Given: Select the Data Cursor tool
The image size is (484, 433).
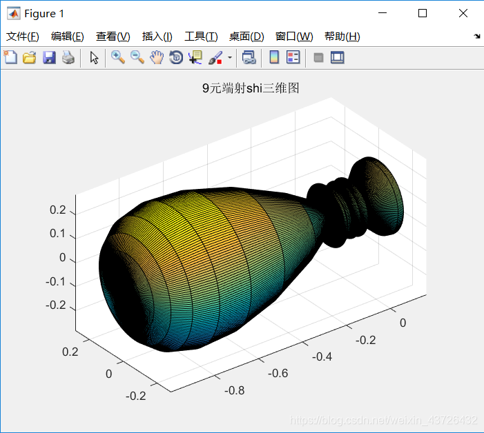Looking at the screenshot, I should (195, 58).
